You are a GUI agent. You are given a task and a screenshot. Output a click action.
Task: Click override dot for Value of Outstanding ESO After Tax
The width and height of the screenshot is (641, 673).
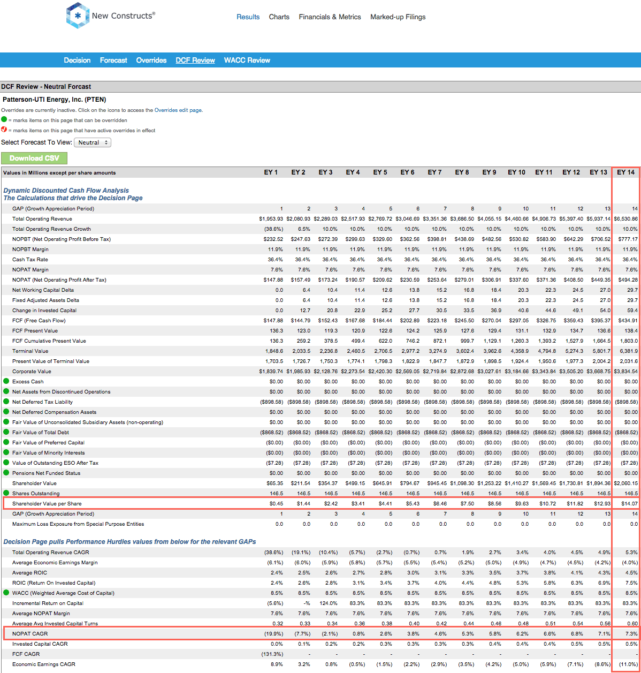(6, 463)
